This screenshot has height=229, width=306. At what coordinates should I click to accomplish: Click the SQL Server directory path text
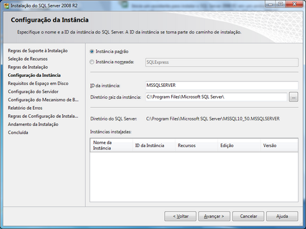coord(213,119)
